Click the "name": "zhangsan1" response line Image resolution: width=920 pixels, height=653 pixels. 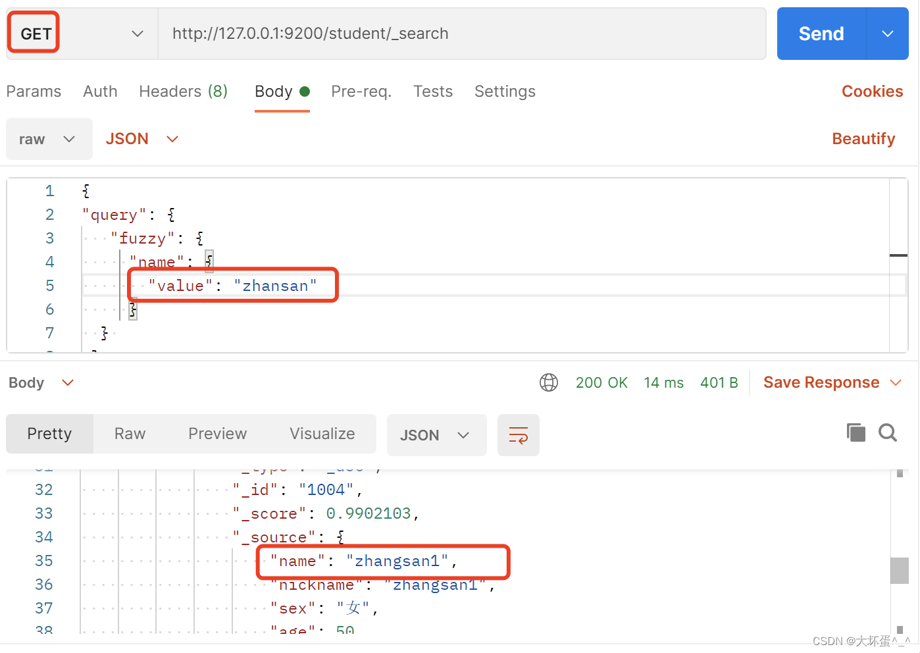(x=364, y=561)
